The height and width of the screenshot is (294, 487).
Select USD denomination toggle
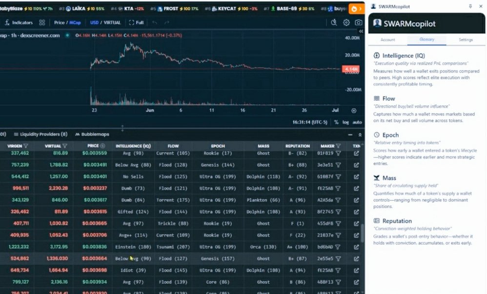pos(94,22)
